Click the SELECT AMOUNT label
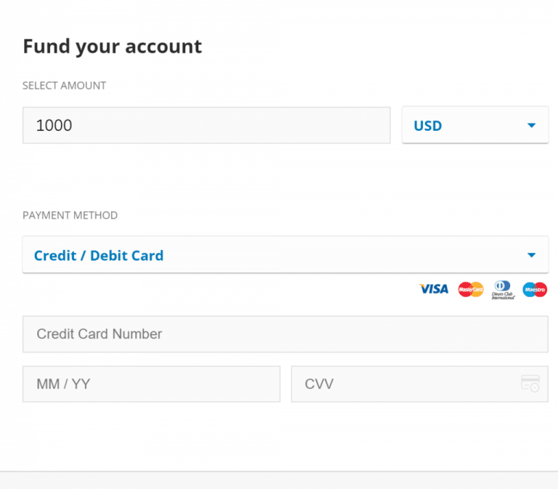This screenshot has width=558, height=489. click(65, 86)
